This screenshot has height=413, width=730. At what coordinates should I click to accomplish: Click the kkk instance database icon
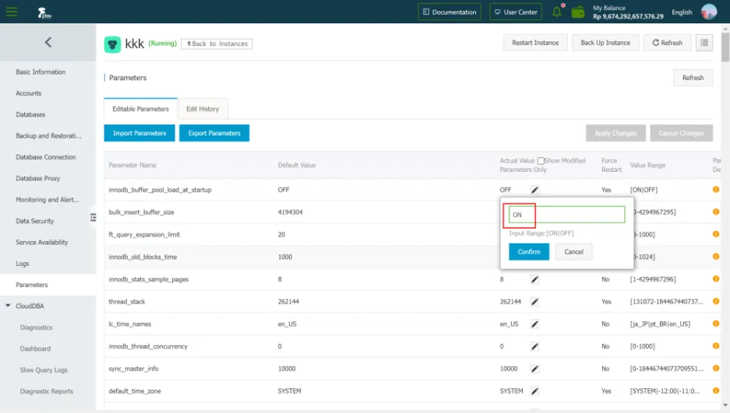(x=112, y=44)
